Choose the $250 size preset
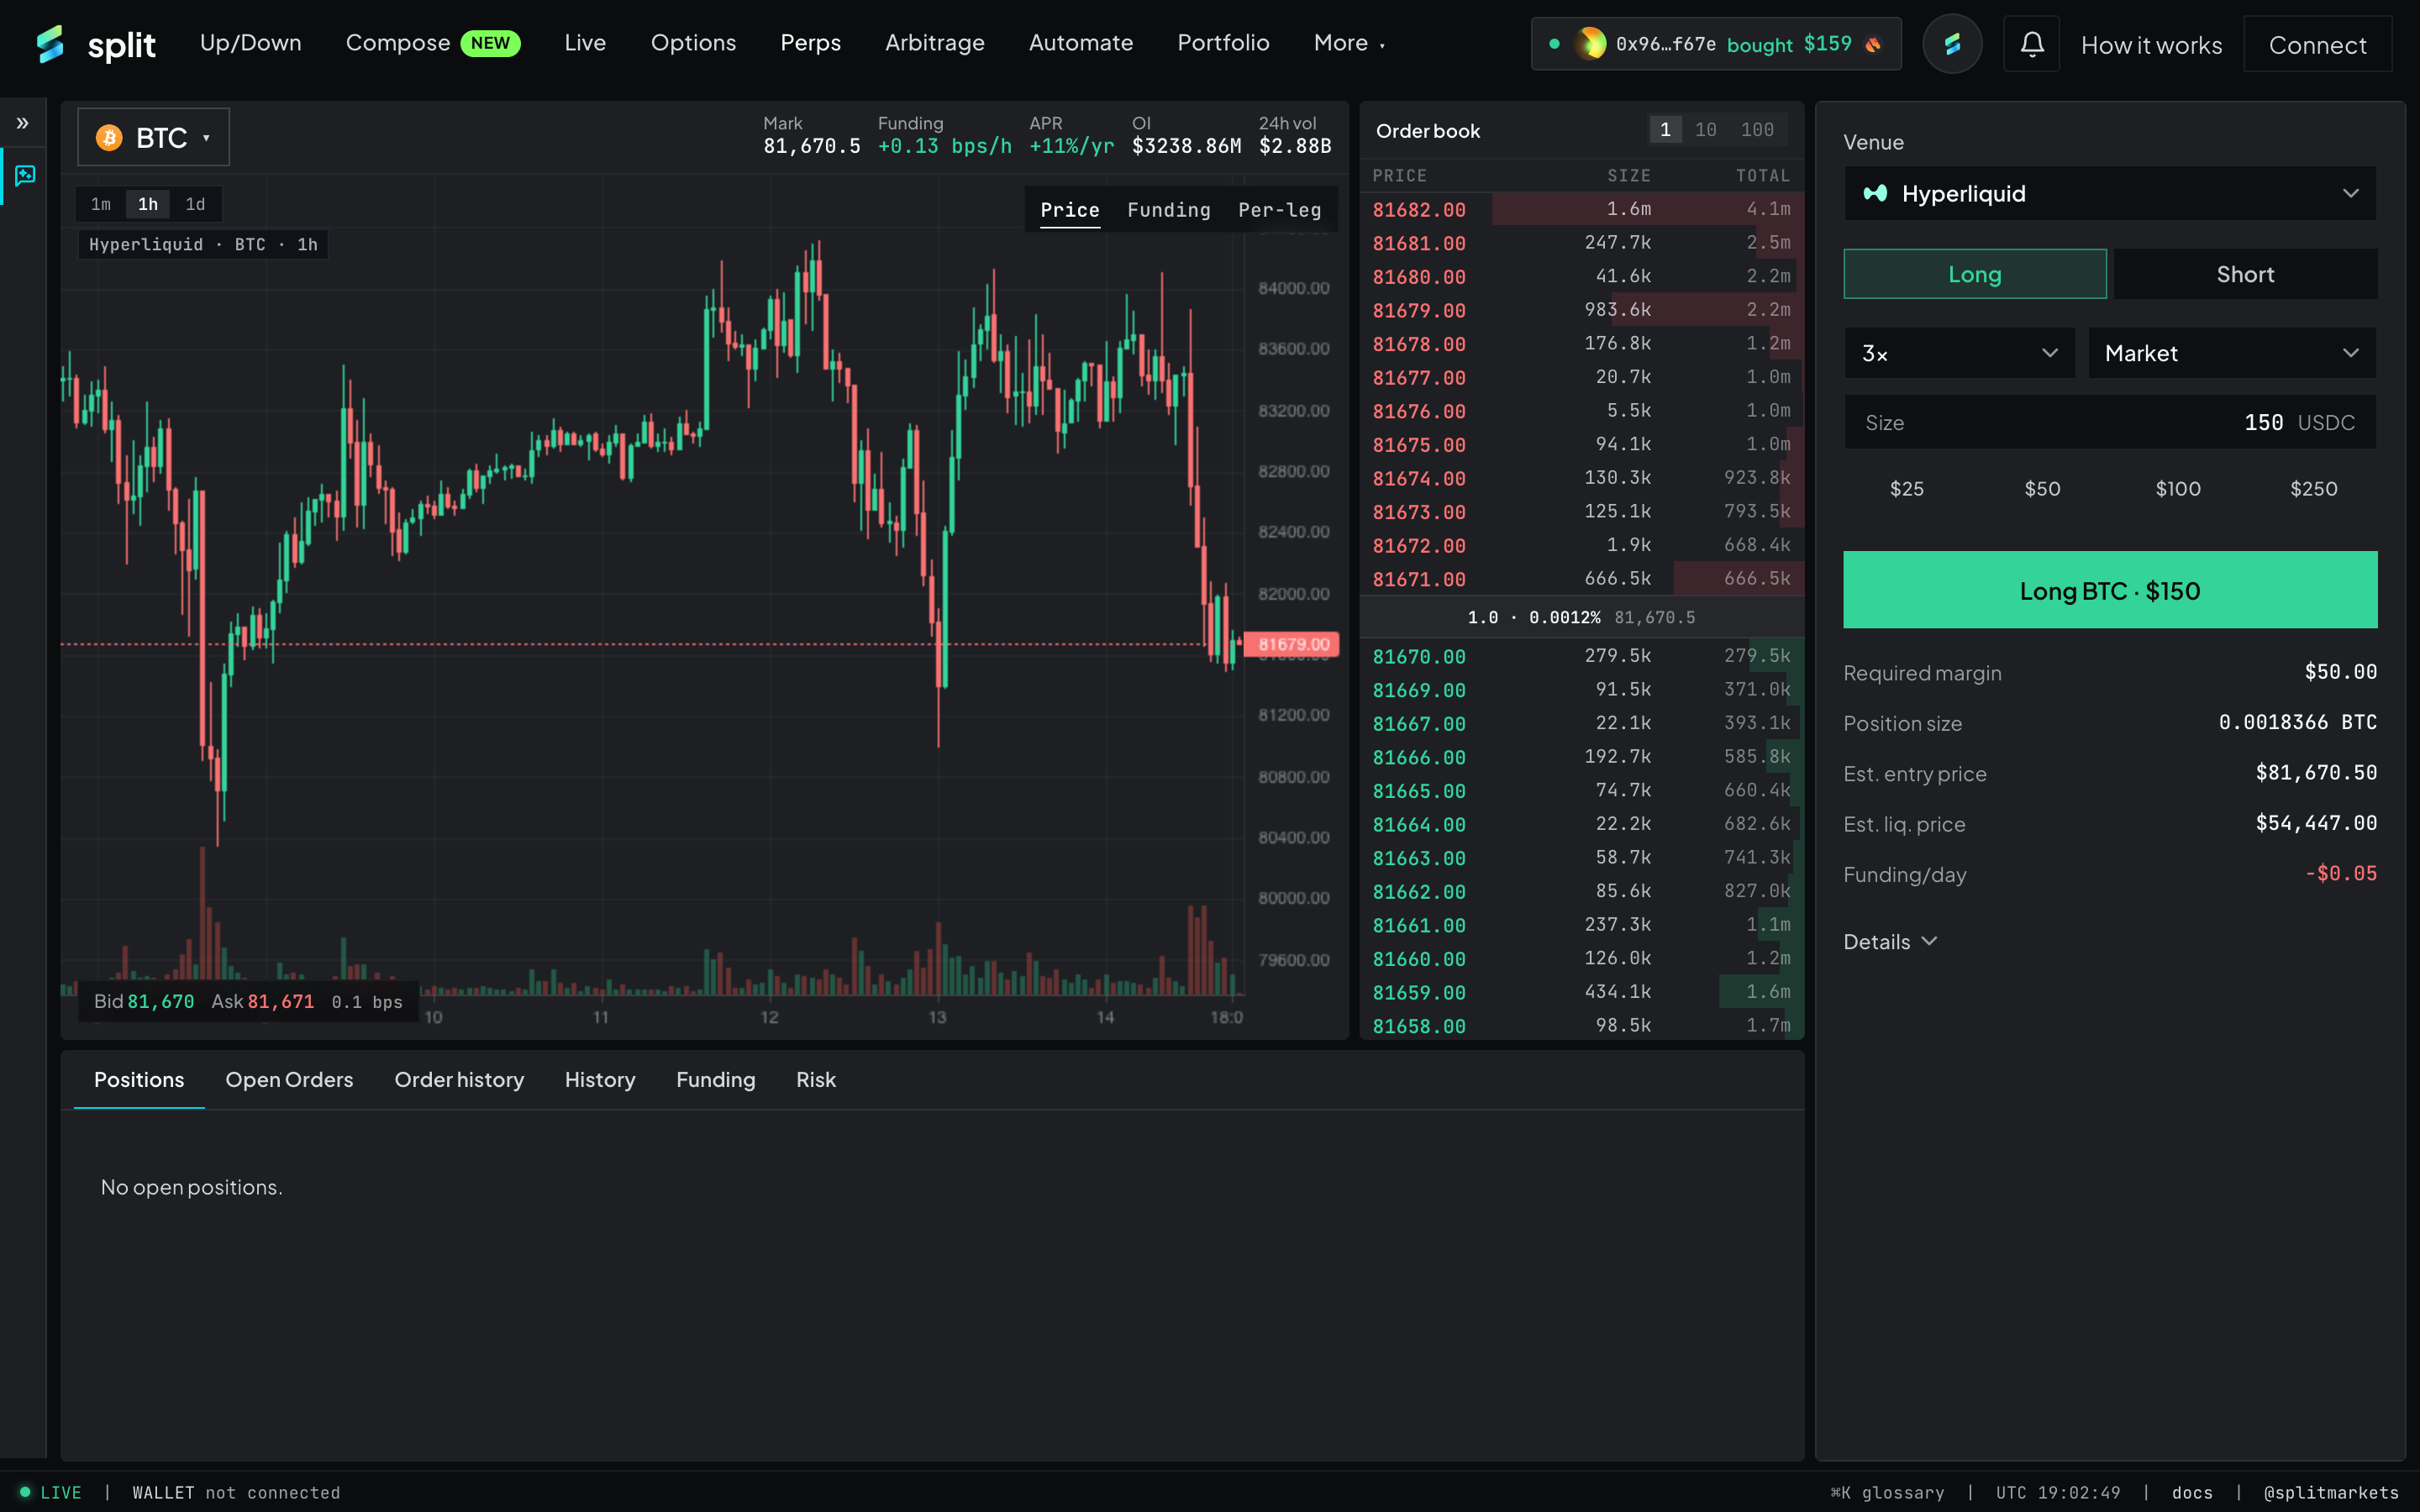 click(2313, 489)
